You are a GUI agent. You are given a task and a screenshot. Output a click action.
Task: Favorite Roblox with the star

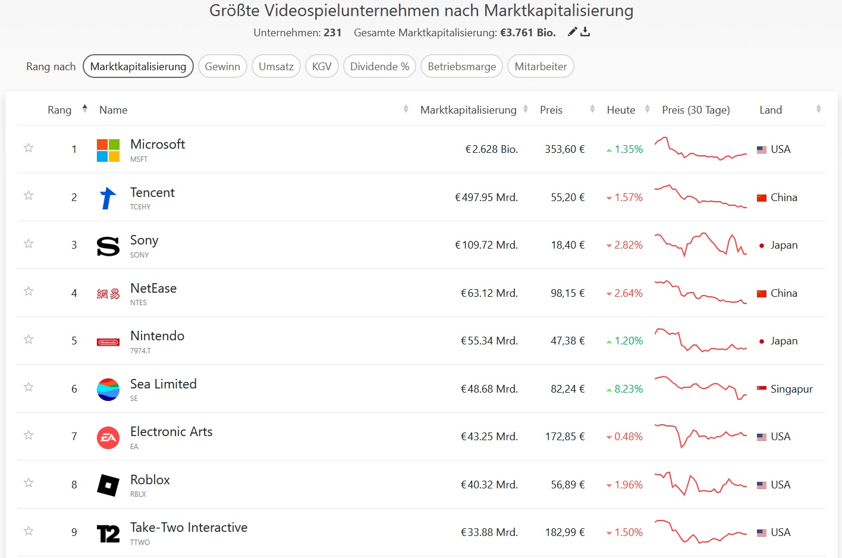tap(29, 482)
